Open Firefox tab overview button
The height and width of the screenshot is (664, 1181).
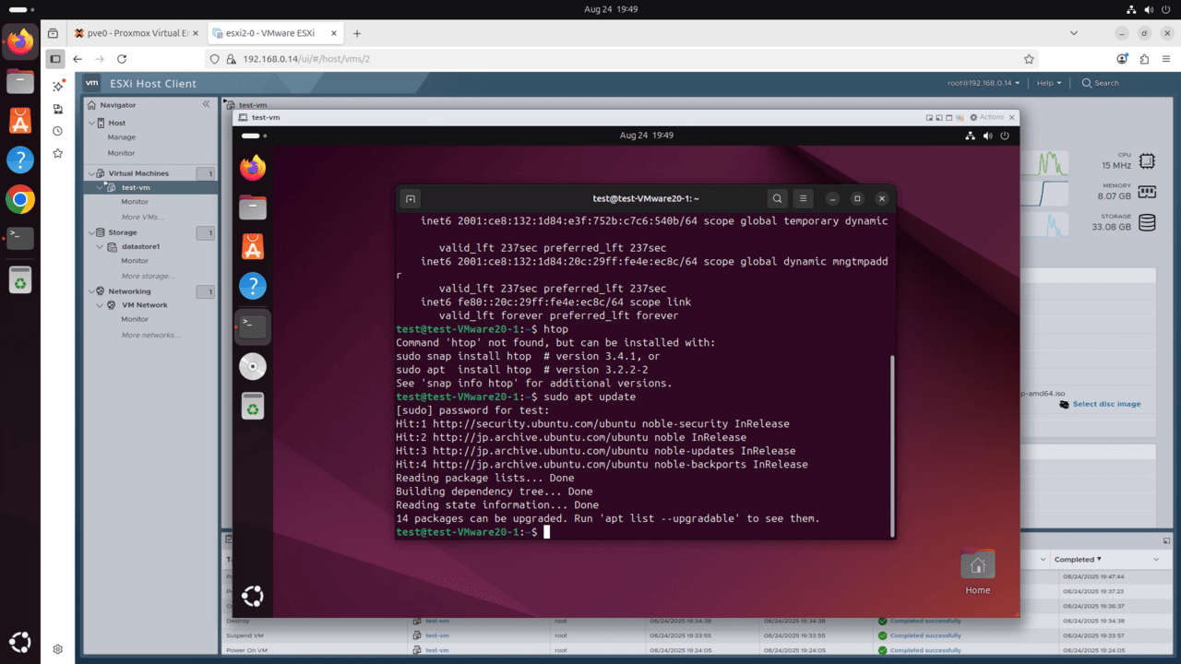point(54,33)
